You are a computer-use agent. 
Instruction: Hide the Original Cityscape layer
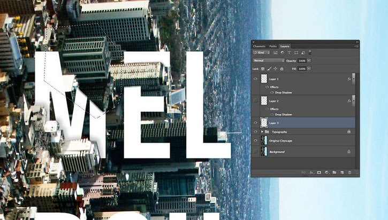click(x=255, y=140)
